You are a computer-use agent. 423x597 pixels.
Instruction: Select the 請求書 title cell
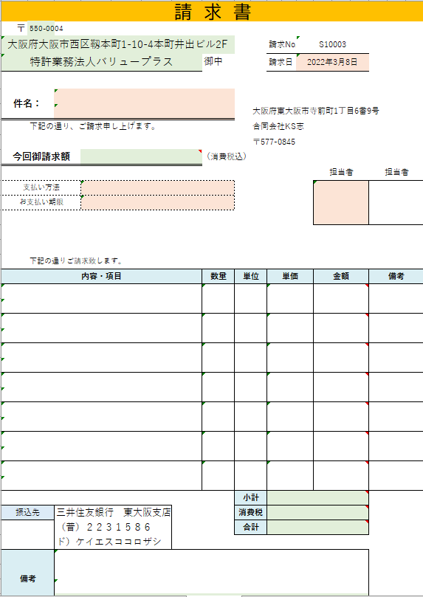(212, 11)
